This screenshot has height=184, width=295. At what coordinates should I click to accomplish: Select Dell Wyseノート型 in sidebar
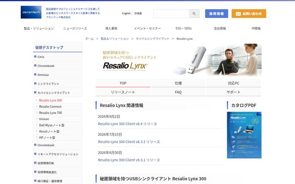52,125
